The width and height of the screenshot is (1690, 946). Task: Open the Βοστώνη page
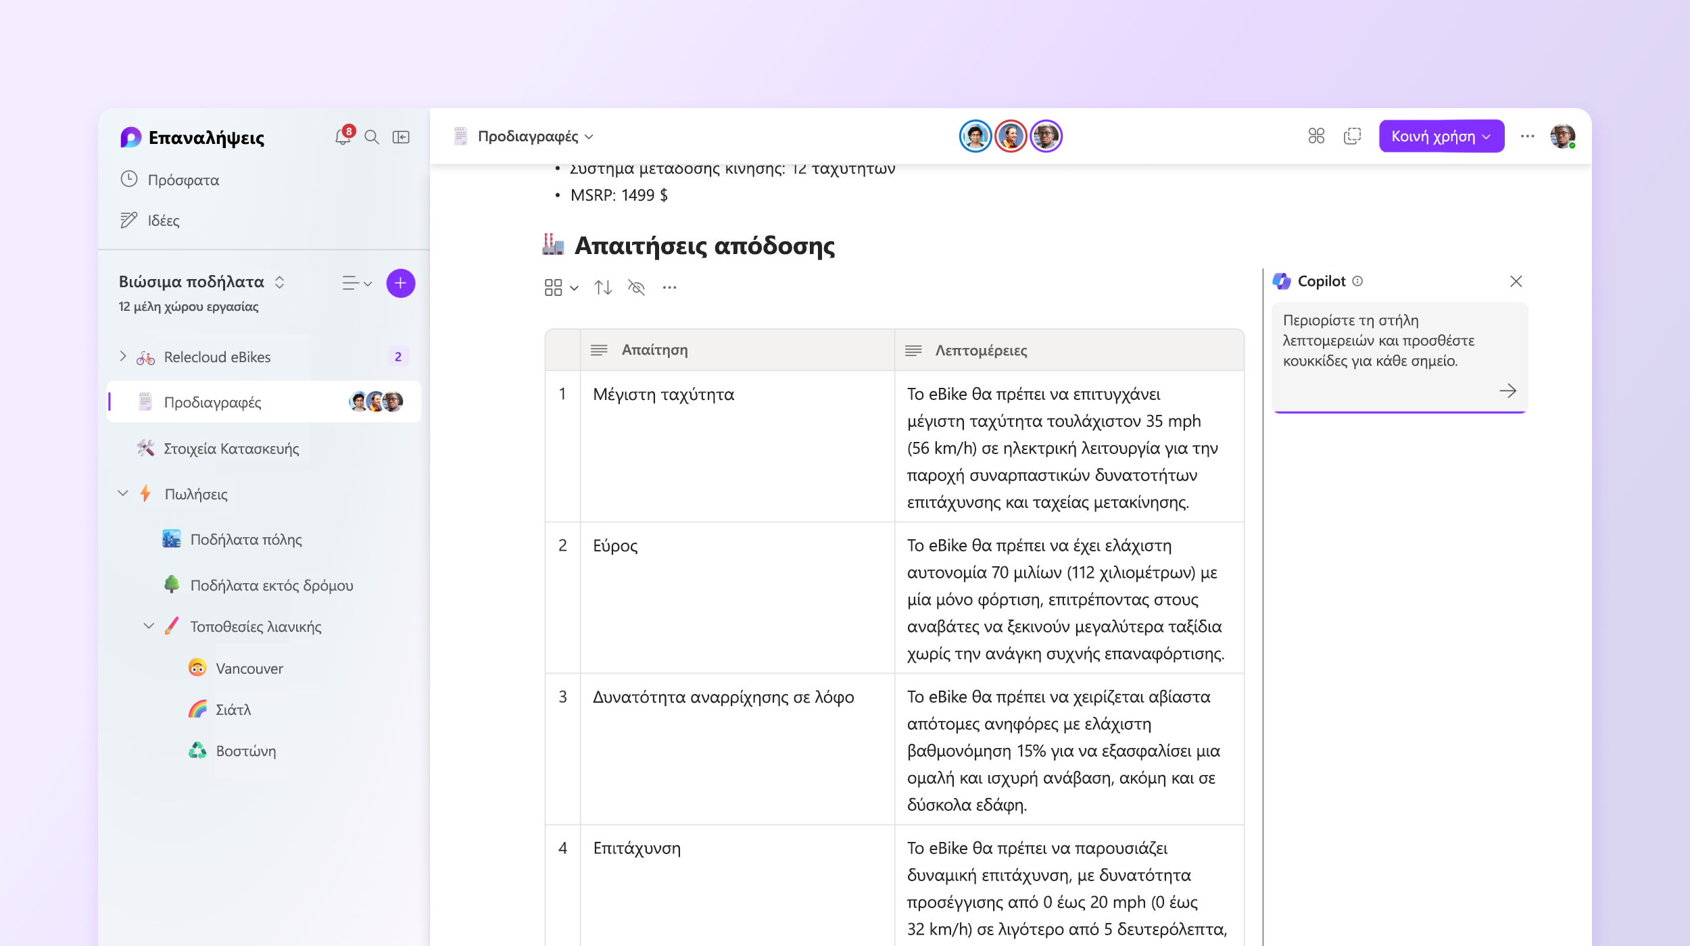point(246,751)
